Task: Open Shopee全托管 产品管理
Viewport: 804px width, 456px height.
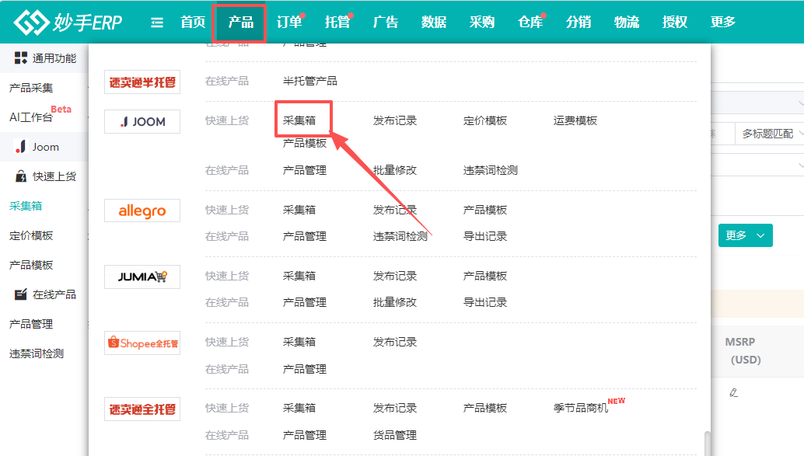Action: (x=305, y=370)
